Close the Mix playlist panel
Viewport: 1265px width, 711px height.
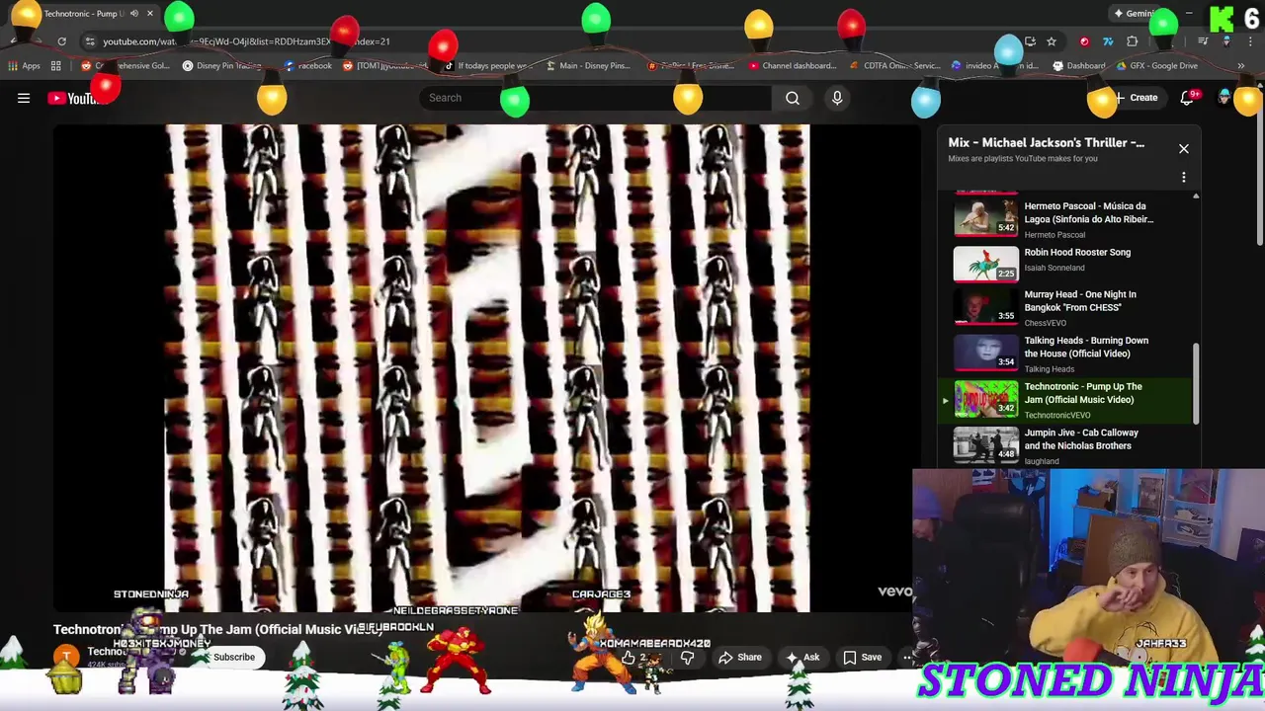[1183, 149]
